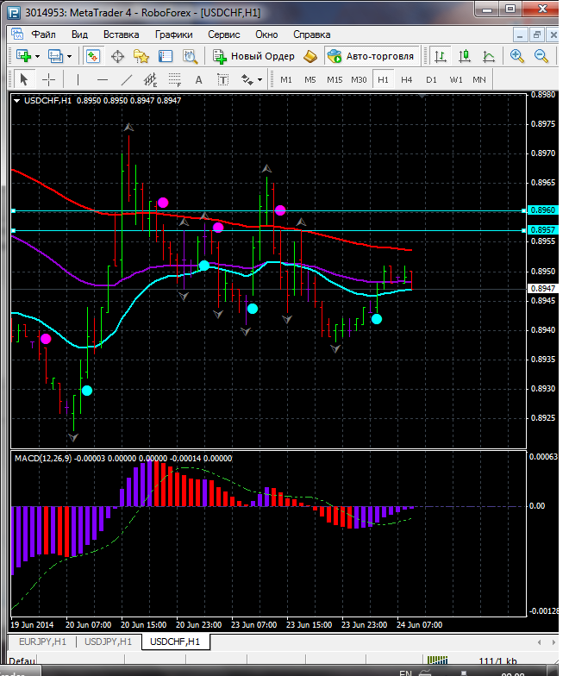Screen dimensions: 569x676
Task: Select the Crosshair tool
Action: point(49,79)
